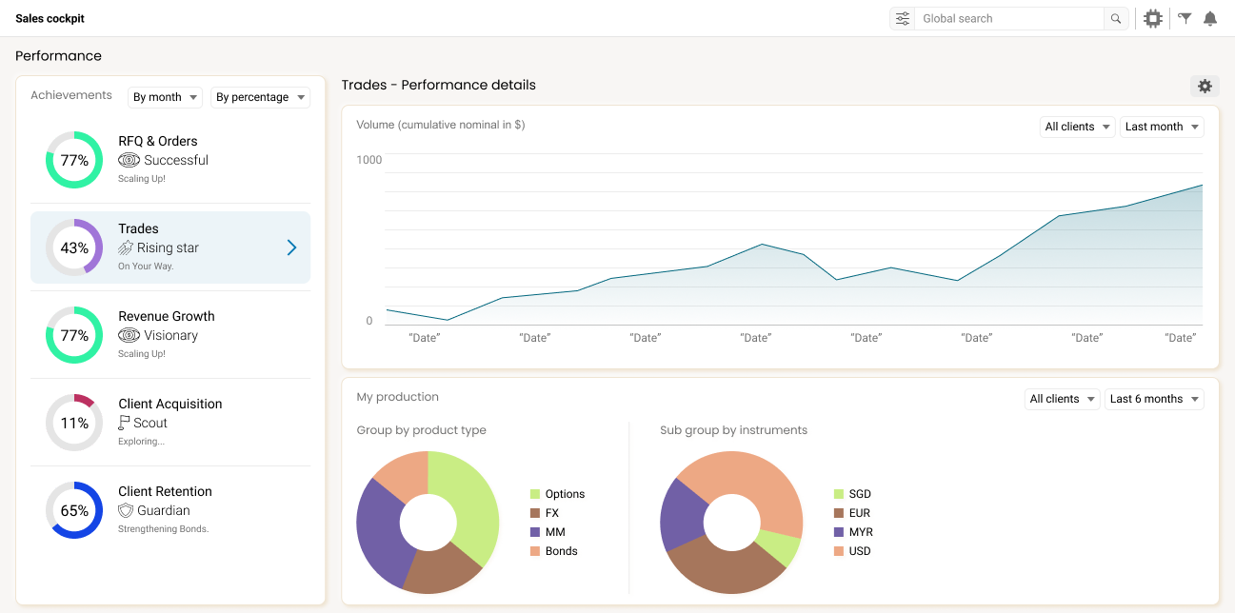This screenshot has width=1235, height=613.
Task: Open the performance details gear settings
Action: 1205,86
